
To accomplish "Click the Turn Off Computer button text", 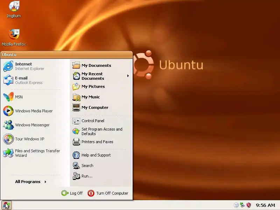I will tap(112, 193).
